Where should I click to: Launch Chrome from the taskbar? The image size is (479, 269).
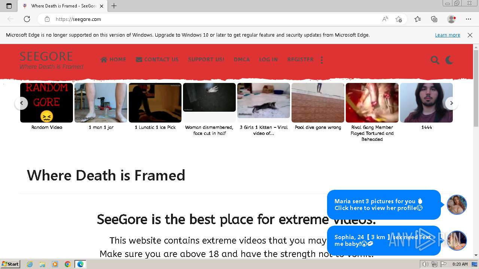point(67,264)
